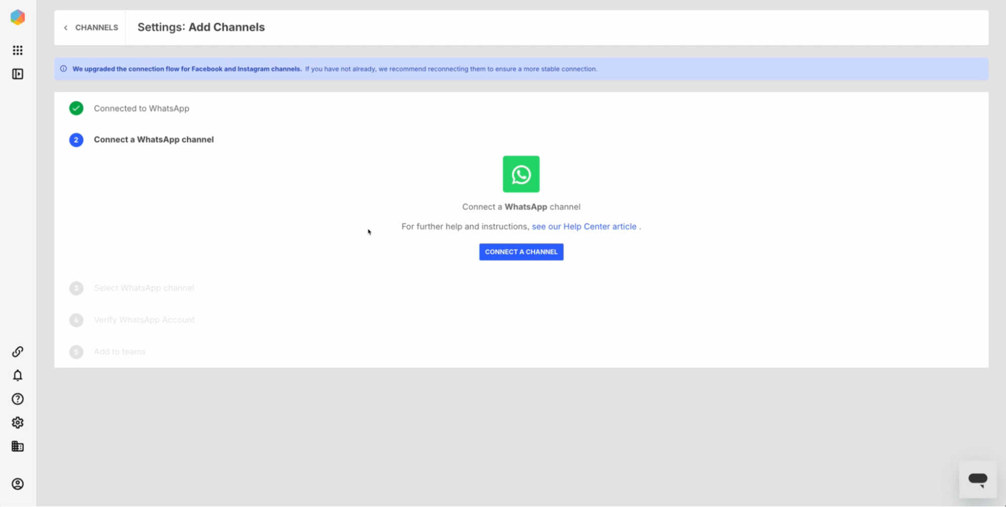Open the user profile icon
Image resolution: width=1006 pixels, height=507 pixels.
(x=18, y=484)
